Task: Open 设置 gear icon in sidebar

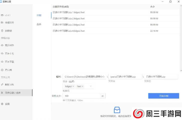Action: click(x=2, y=104)
